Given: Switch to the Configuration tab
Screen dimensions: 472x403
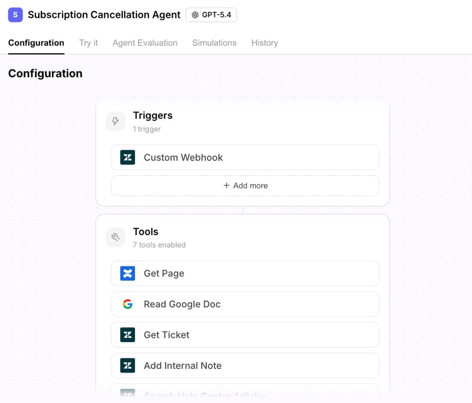Looking at the screenshot, I should pos(36,43).
